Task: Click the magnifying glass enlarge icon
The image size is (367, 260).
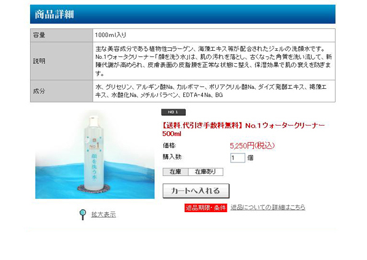Action: point(82,214)
